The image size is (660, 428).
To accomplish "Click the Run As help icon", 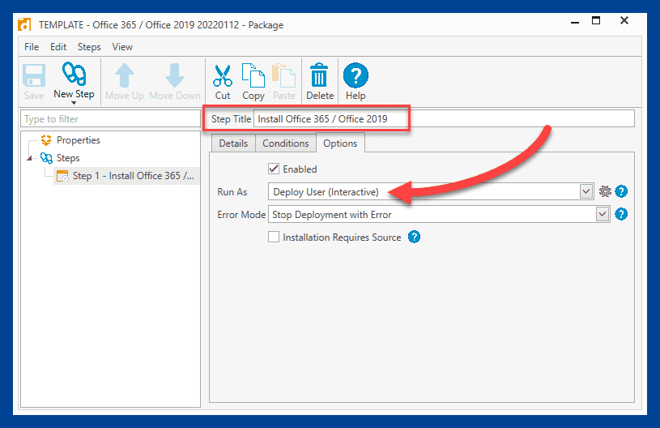I will point(621,191).
